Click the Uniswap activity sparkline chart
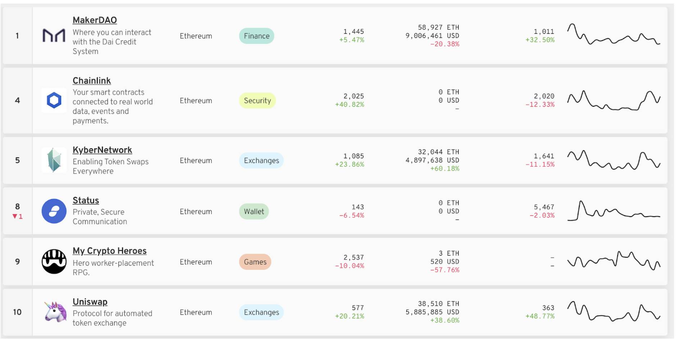Viewport: 676px width, 341px height. click(x=613, y=311)
